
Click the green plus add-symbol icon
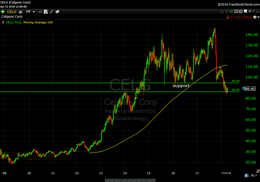point(3,12)
